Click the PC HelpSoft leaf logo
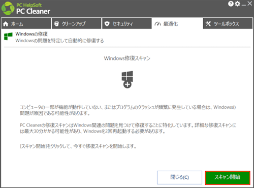254x188 pixels. [8, 8]
